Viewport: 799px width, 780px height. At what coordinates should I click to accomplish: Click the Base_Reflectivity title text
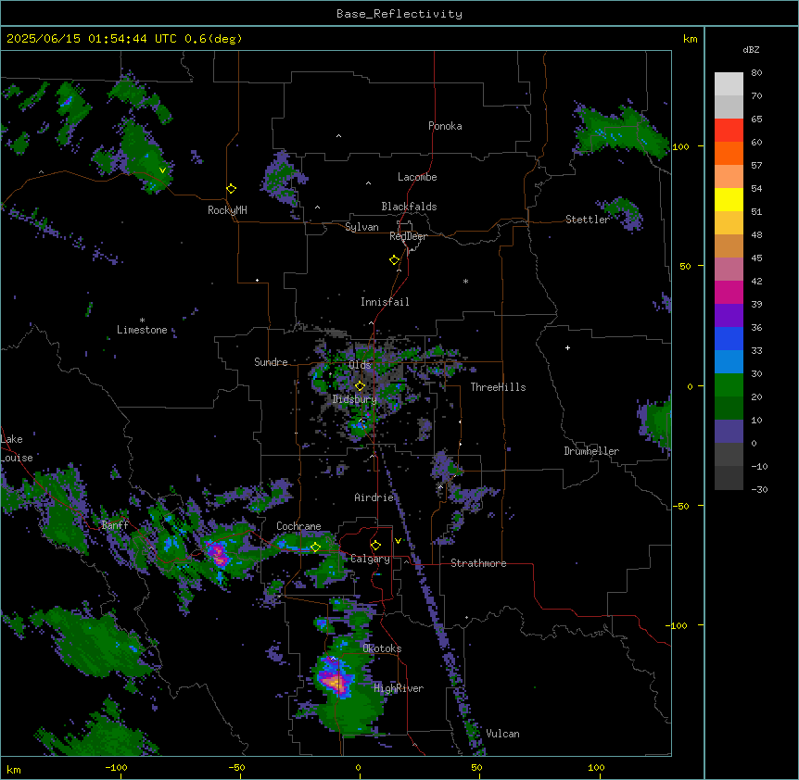(x=399, y=14)
